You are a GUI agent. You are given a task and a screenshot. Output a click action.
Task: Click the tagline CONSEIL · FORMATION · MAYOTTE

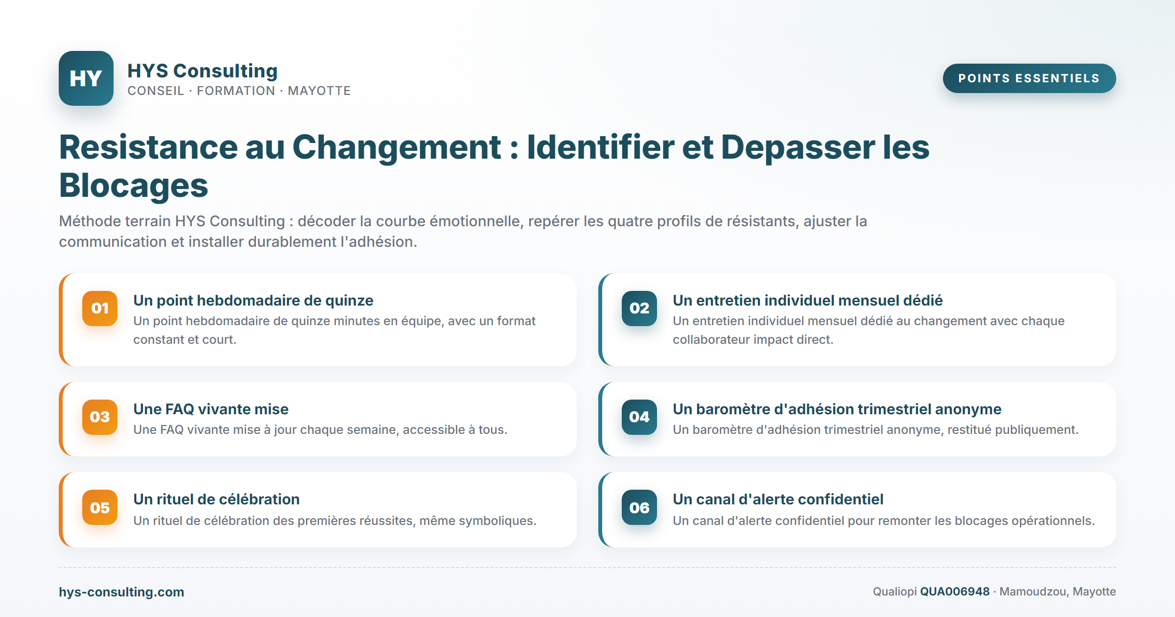pos(239,91)
